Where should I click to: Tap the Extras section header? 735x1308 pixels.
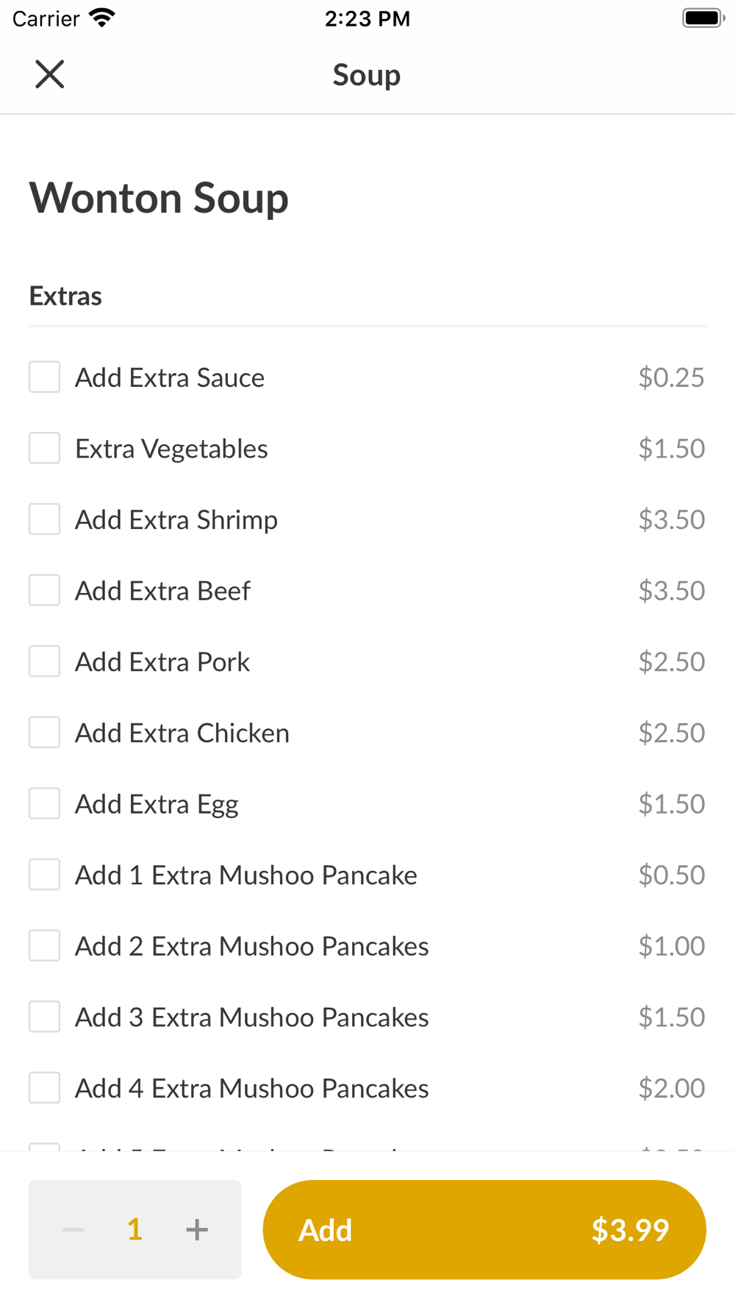click(65, 296)
